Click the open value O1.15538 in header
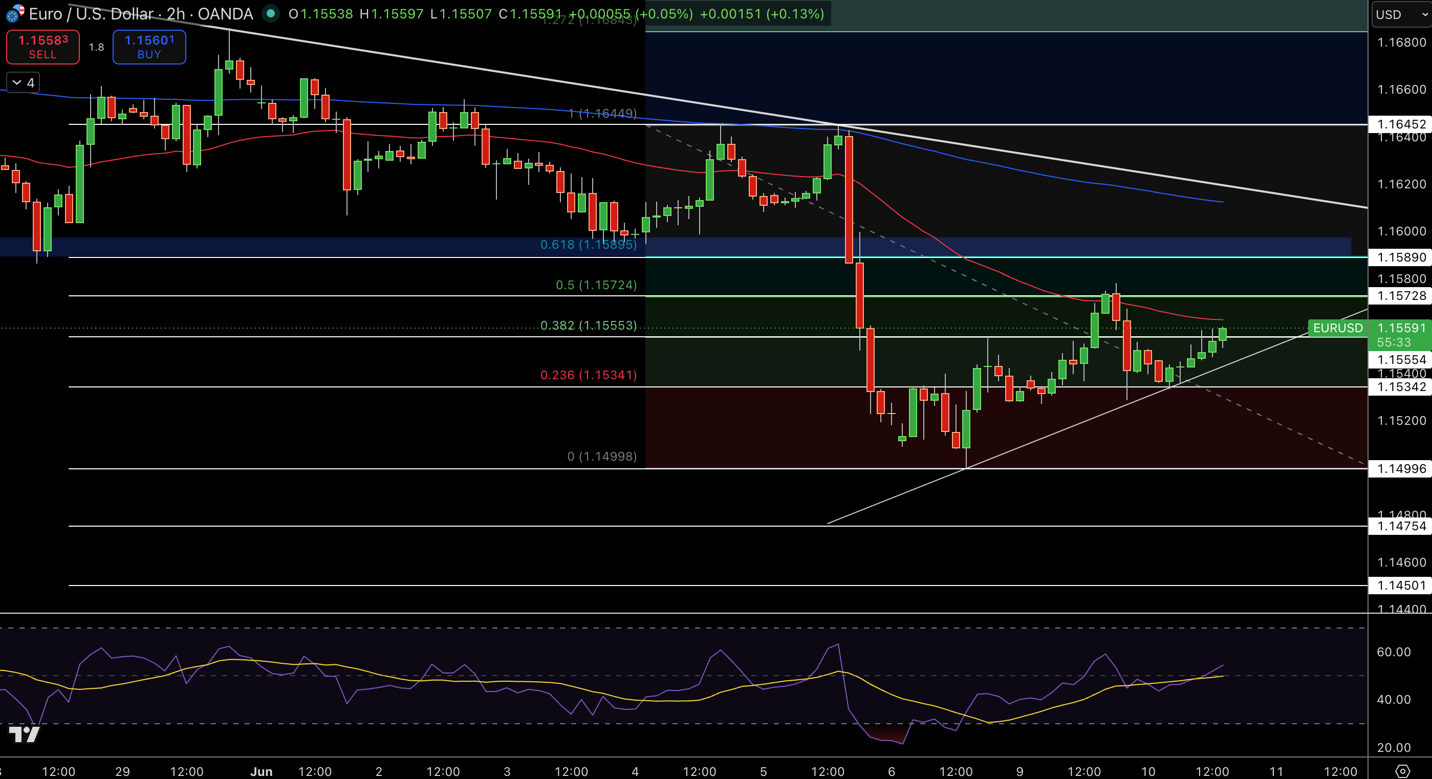The height and width of the screenshot is (779, 1432). tap(321, 14)
